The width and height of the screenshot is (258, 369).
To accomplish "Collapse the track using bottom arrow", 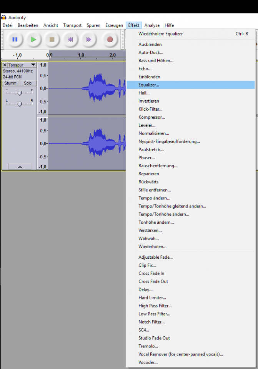I will pyautogui.click(x=19, y=166).
